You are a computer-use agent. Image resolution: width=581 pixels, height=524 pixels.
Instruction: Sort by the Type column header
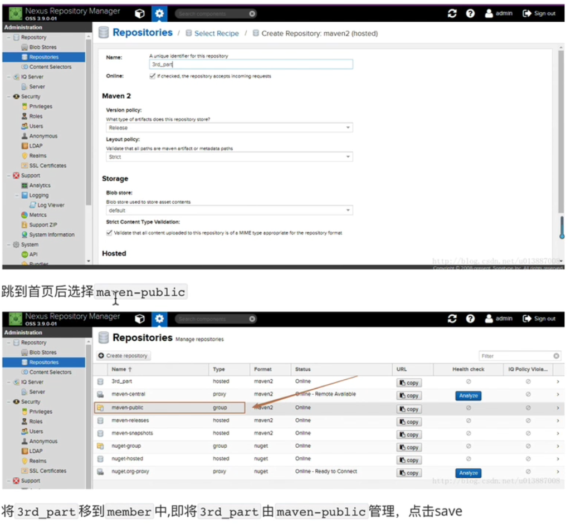point(229,369)
